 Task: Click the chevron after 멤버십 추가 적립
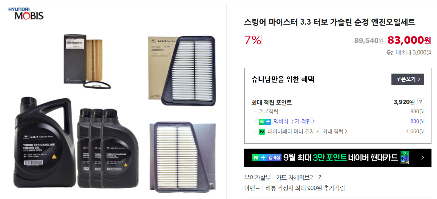pos(313,122)
